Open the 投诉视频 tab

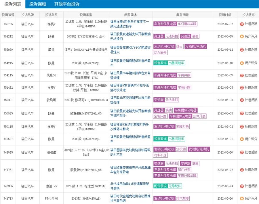point(38,4)
